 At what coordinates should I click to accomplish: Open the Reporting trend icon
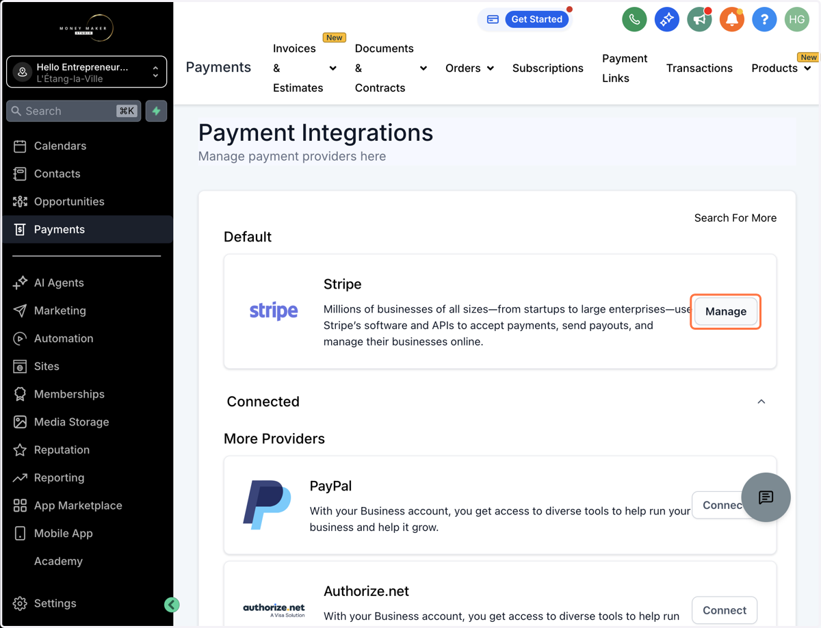[20, 477]
